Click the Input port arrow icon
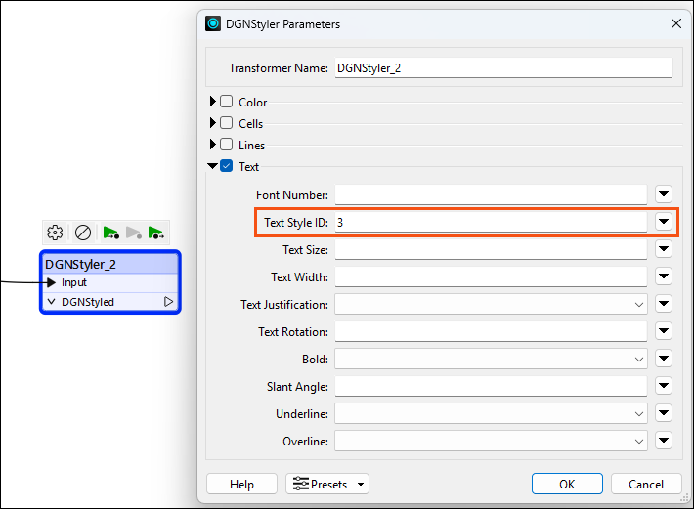 [52, 282]
